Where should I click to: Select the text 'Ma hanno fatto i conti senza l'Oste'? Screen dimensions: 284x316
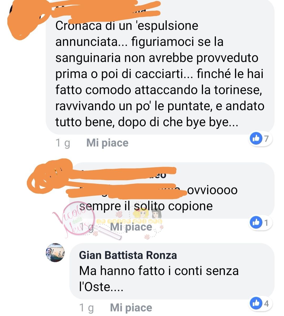(159, 279)
